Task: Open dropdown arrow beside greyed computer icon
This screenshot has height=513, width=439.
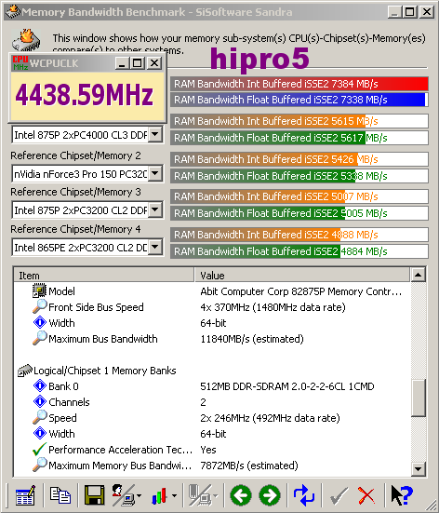Action: tap(216, 496)
